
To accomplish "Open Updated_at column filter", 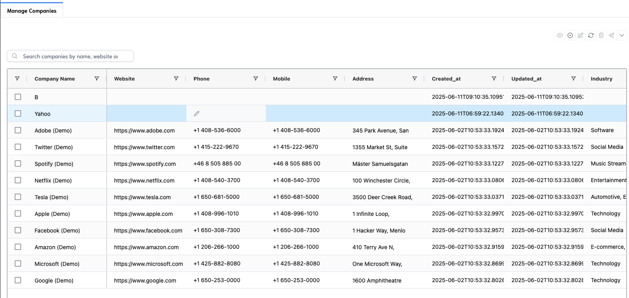I will pyautogui.click(x=573, y=79).
